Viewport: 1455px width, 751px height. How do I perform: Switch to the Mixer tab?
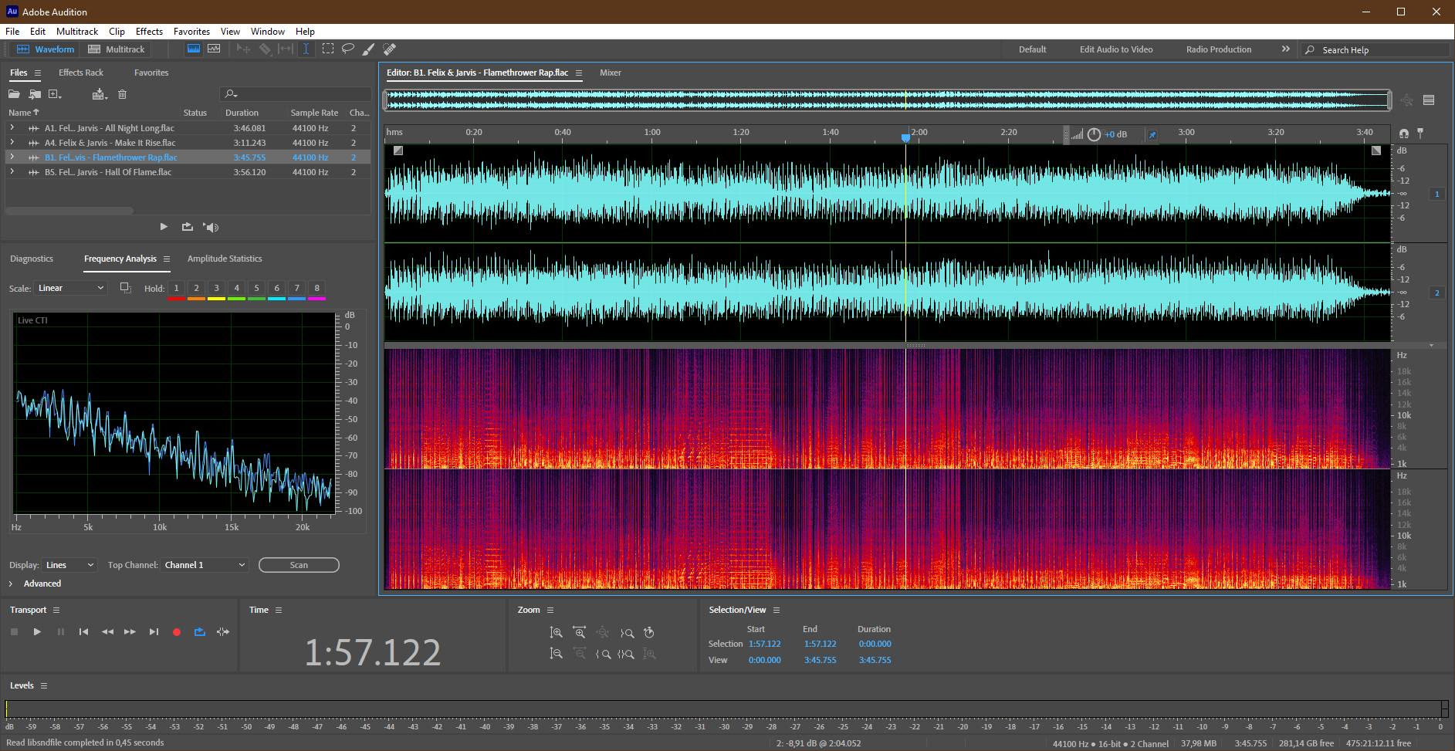611,73
